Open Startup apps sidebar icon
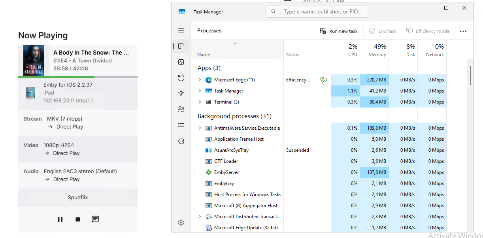This screenshot has height=238, width=483. (x=181, y=94)
